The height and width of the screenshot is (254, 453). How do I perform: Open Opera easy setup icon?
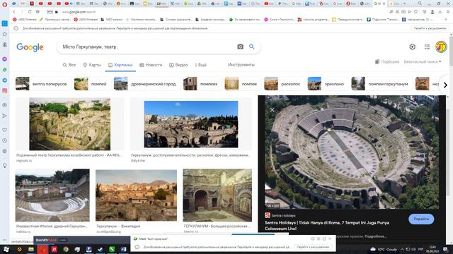click(x=448, y=12)
